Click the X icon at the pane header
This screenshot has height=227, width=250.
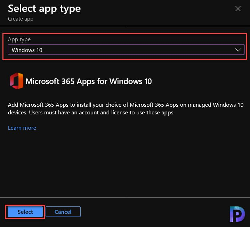pos(238,9)
